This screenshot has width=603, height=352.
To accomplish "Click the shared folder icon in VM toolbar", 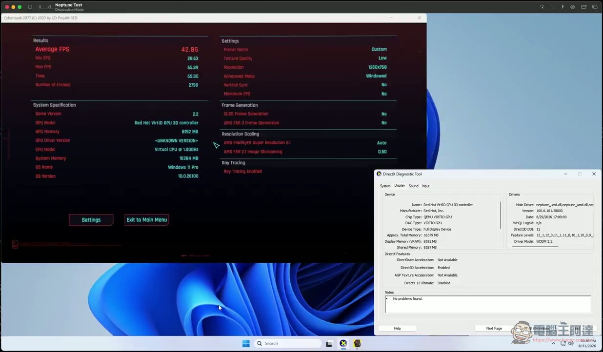I will click(583, 7).
